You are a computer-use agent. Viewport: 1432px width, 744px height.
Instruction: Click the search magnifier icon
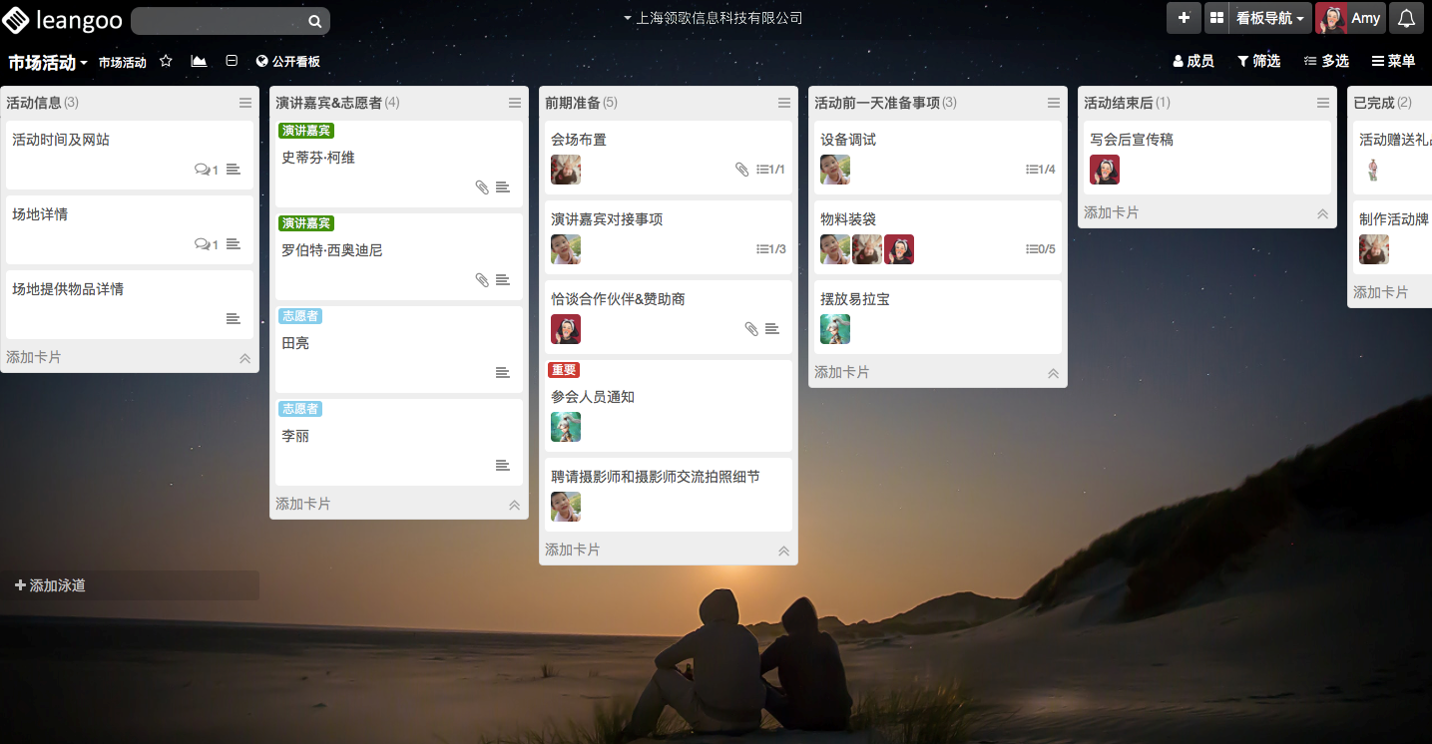pyautogui.click(x=314, y=21)
